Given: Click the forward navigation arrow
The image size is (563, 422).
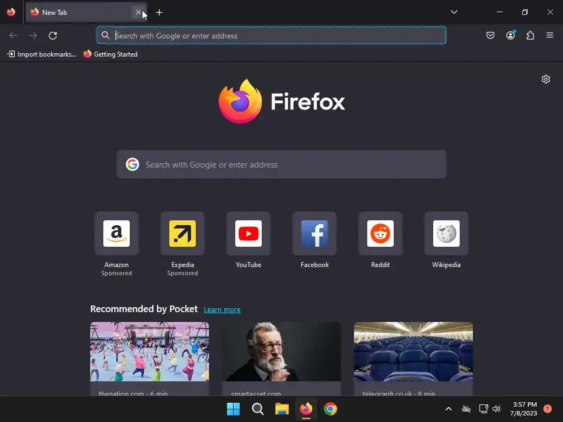Looking at the screenshot, I should pyautogui.click(x=33, y=36).
